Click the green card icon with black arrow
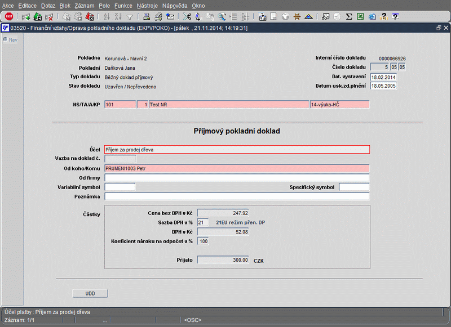The width and height of the screenshot is (451, 327). [x=38, y=17]
